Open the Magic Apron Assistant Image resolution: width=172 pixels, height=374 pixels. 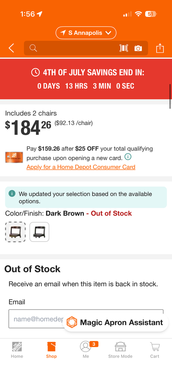pyautogui.click(x=115, y=322)
